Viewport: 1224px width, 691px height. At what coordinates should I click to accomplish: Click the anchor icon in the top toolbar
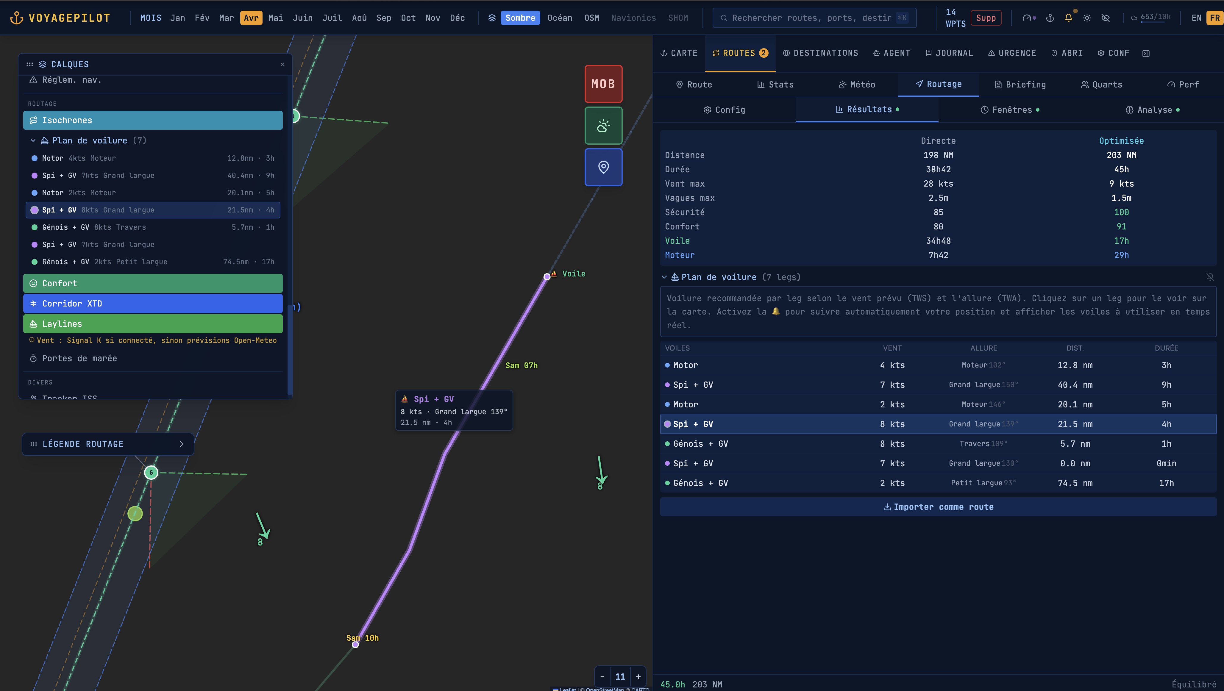(1050, 18)
